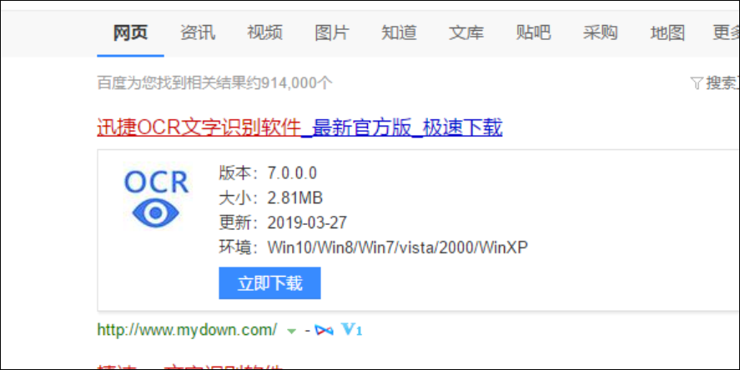Expand the dropdown arrow beside mydown.com
The image size is (740, 370).
pyautogui.click(x=292, y=332)
